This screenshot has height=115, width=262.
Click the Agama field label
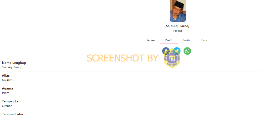tap(8, 88)
